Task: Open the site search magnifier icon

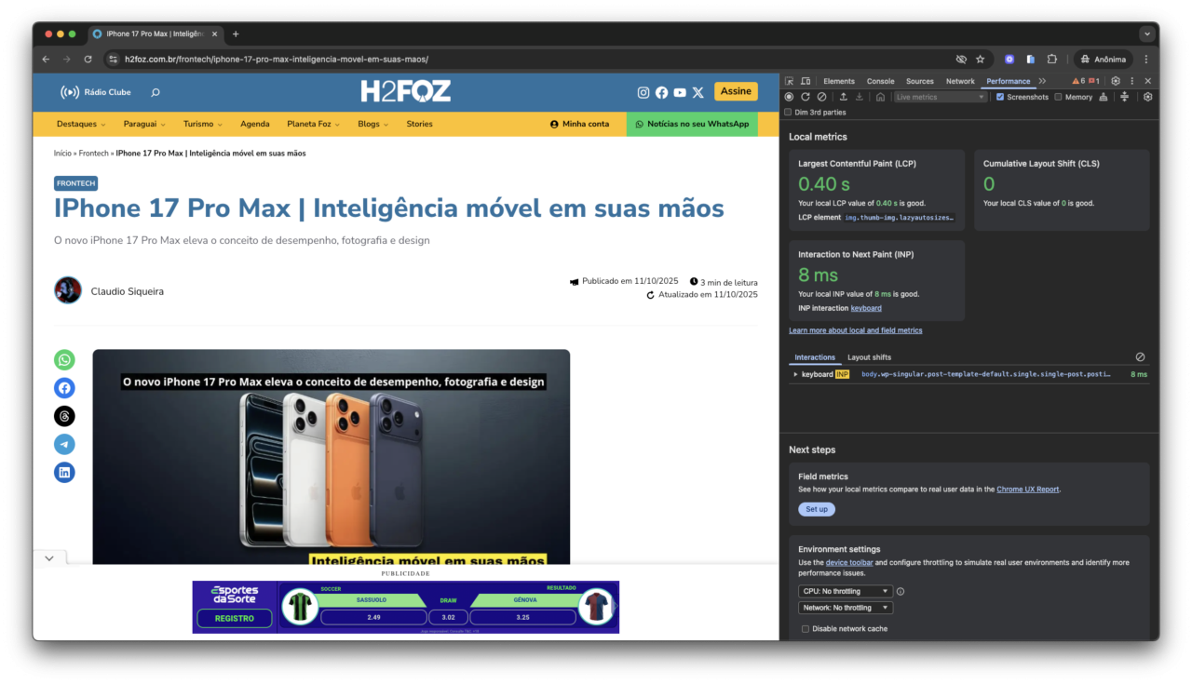Action: [x=156, y=92]
